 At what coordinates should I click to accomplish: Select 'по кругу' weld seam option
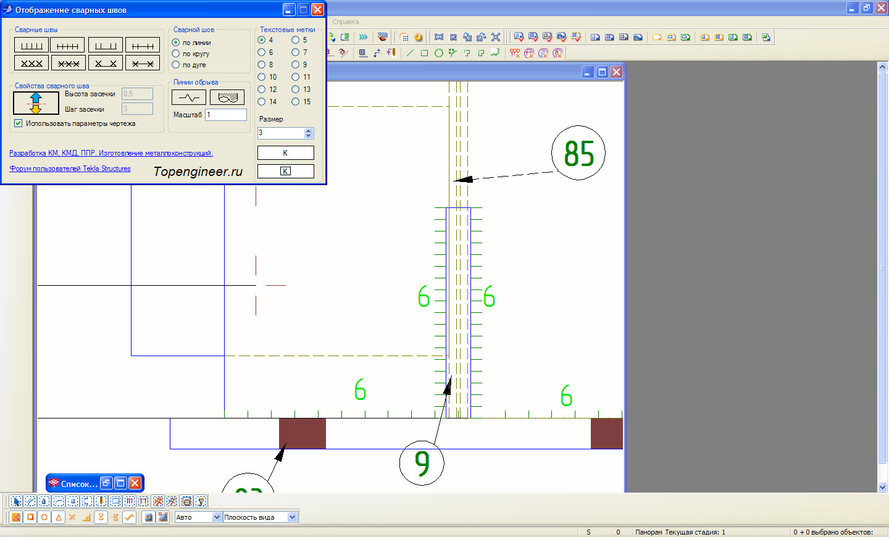pyautogui.click(x=176, y=54)
